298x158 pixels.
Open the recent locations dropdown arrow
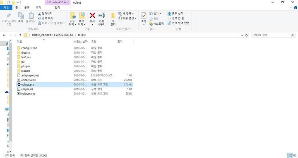coord(16,35)
